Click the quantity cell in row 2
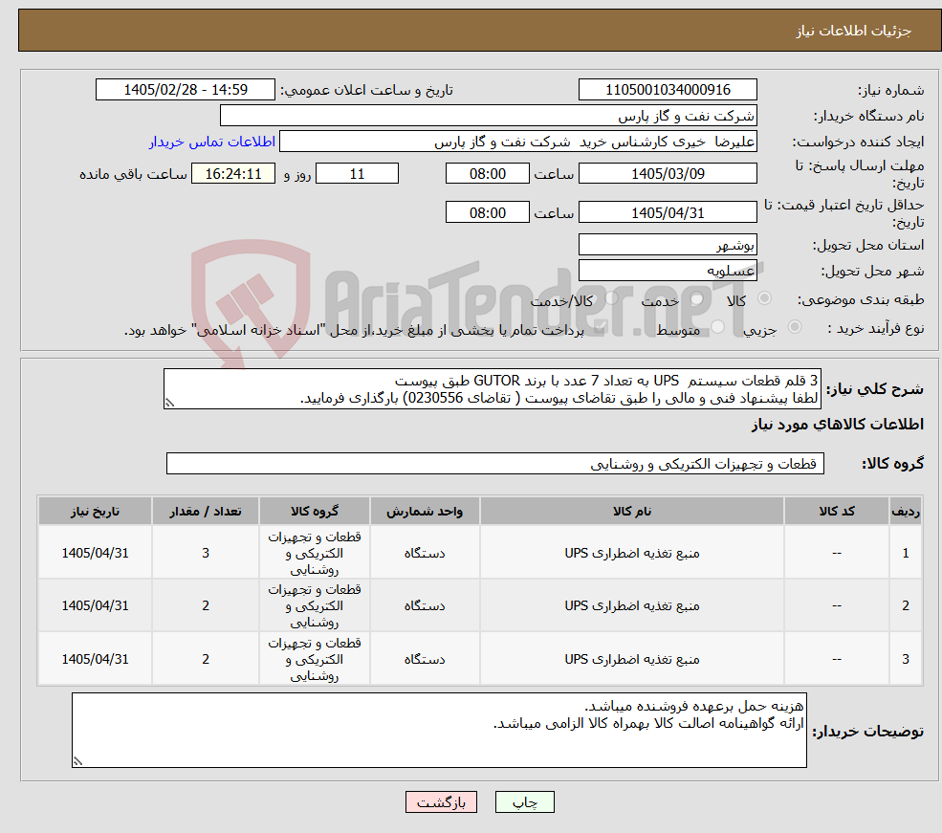The height and width of the screenshot is (833, 942). pos(206,606)
